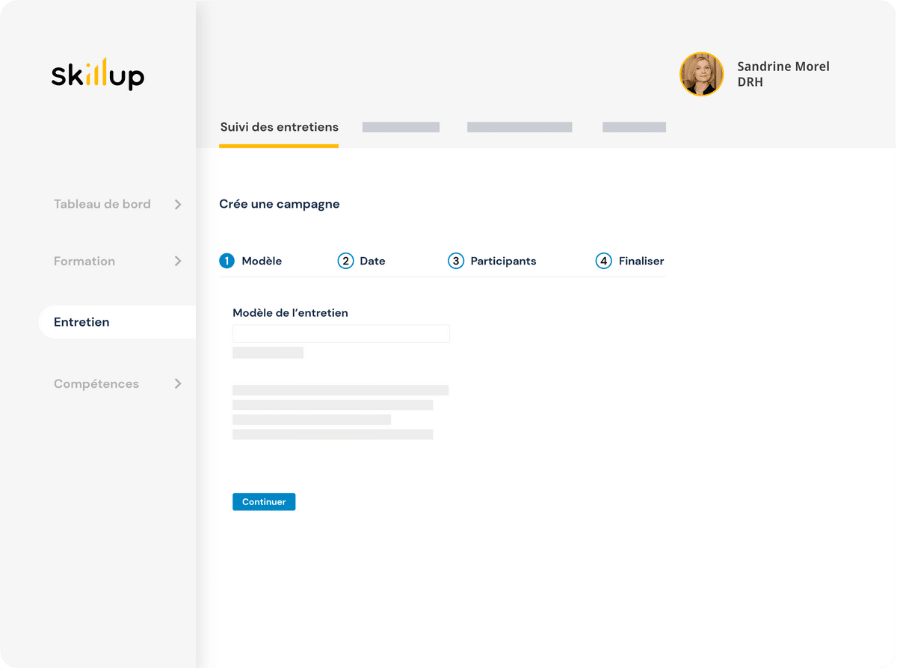The width and height of the screenshot is (897, 668).
Task: Go to Formation in the sidebar
Action: [x=84, y=261]
